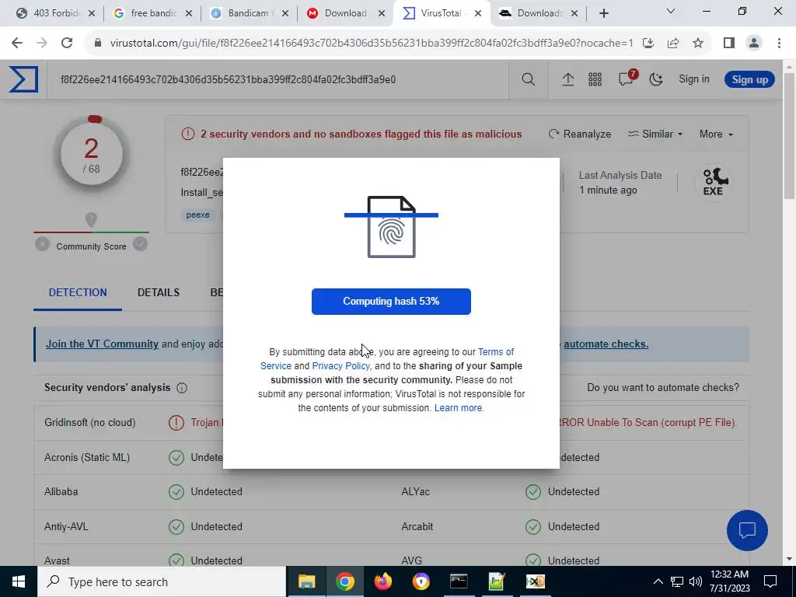
Task: Toggle Chrome side panel icon
Action: (729, 44)
